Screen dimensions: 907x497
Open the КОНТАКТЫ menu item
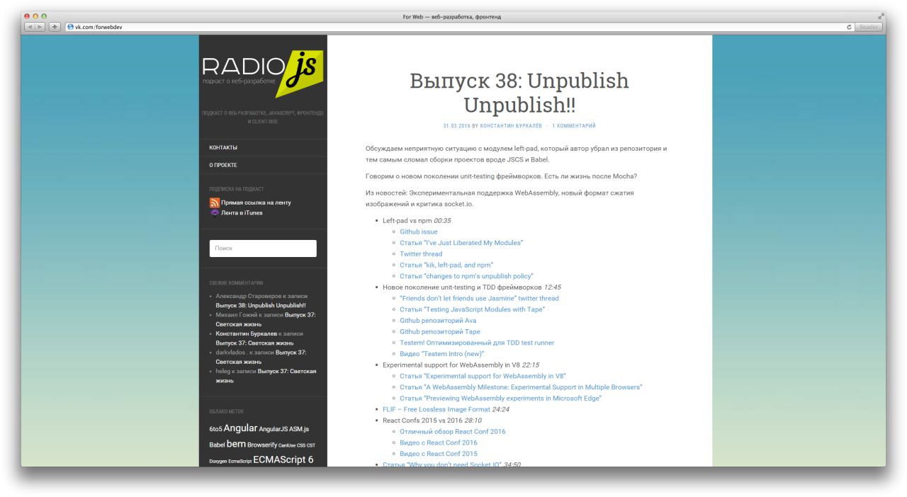click(223, 147)
